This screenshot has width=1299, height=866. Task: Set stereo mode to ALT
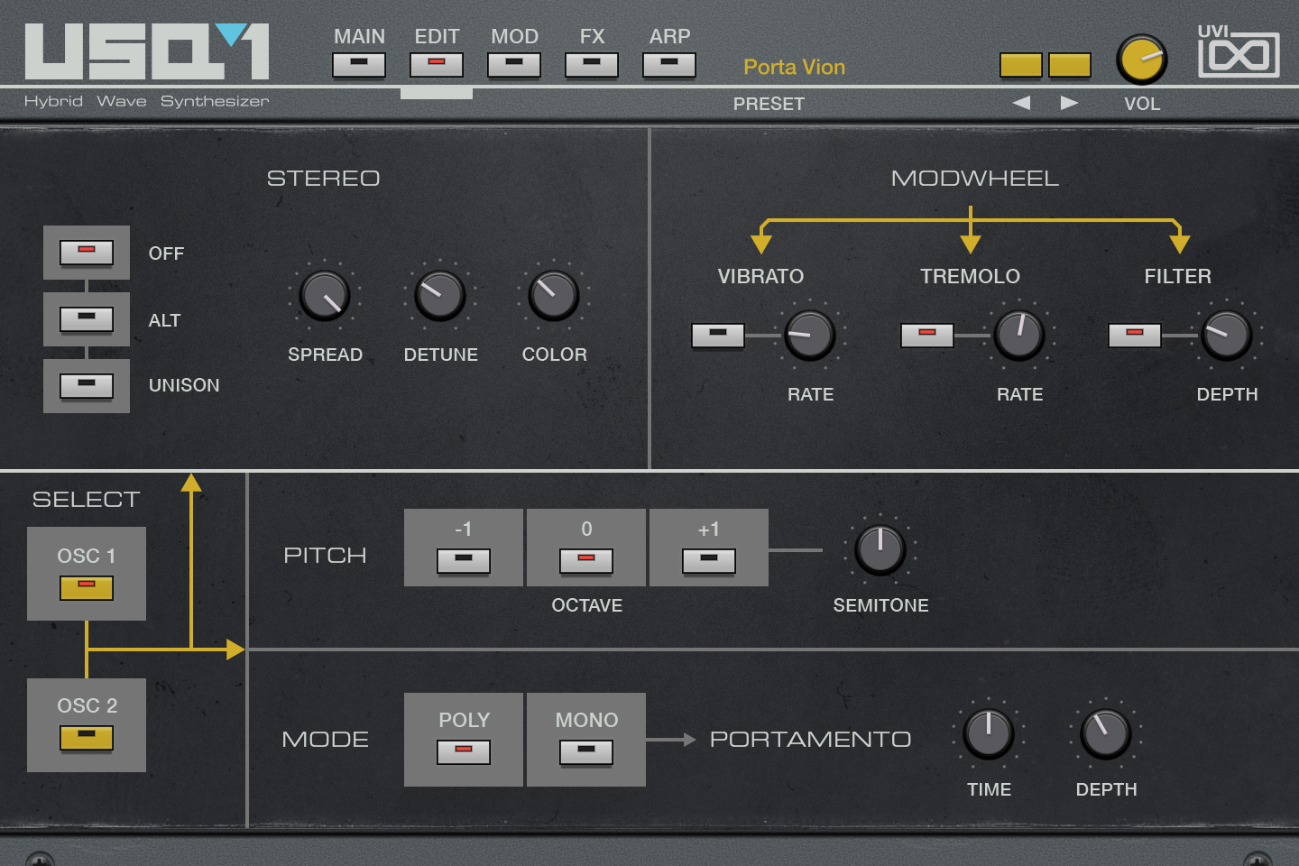(87, 319)
